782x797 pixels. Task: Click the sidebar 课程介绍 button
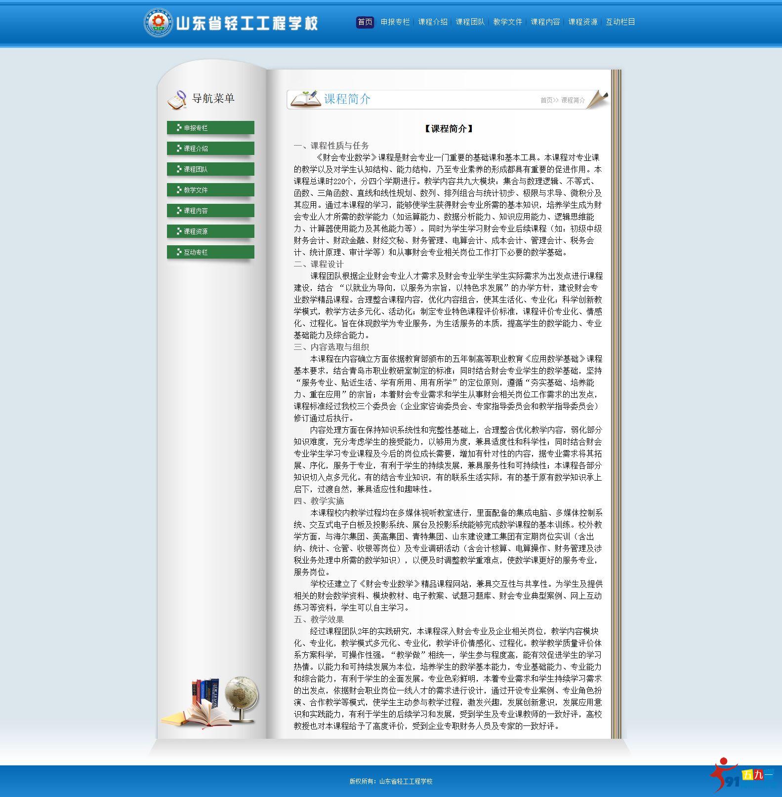210,149
